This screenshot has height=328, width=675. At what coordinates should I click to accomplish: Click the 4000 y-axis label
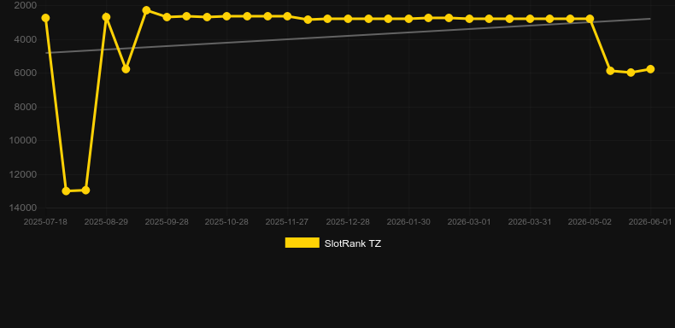tap(26, 39)
